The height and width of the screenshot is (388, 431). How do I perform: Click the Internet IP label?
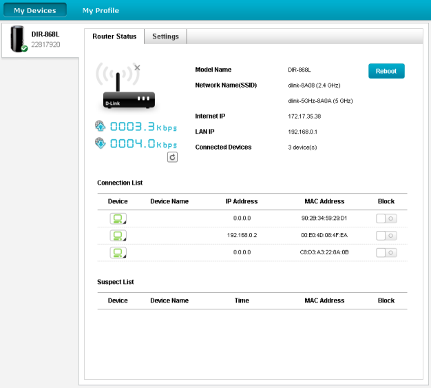[210, 116]
